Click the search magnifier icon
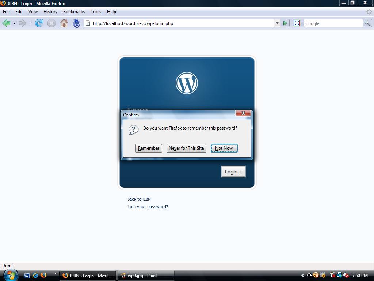The height and width of the screenshot is (281, 374). click(x=367, y=23)
